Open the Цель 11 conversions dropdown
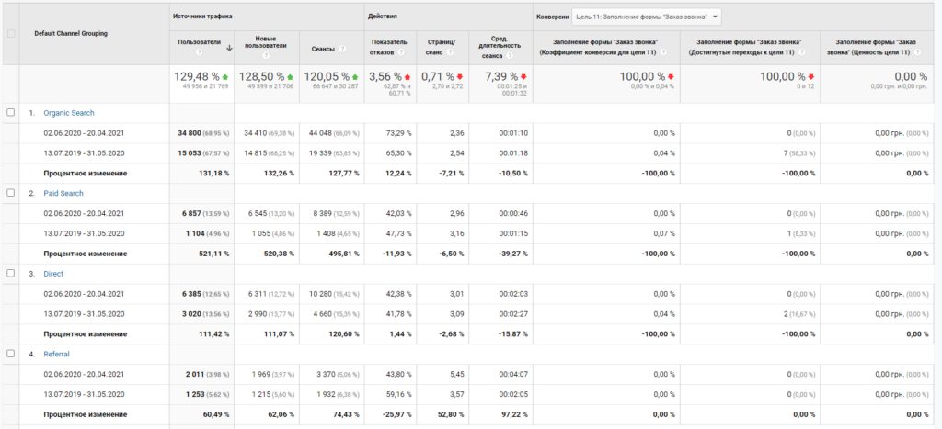The width and height of the screenshot is (942, 429). click(647, 17)
